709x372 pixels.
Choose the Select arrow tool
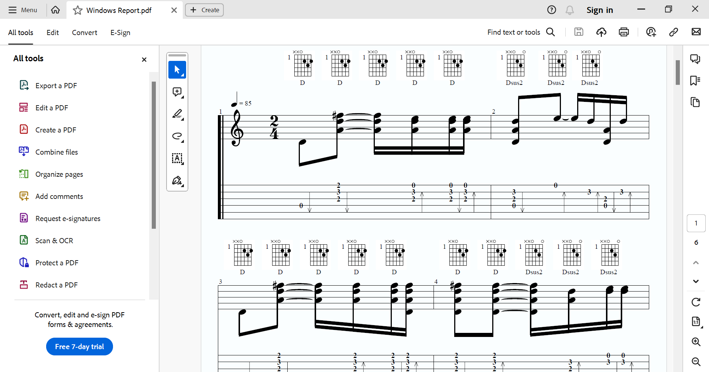pos(177,70)
